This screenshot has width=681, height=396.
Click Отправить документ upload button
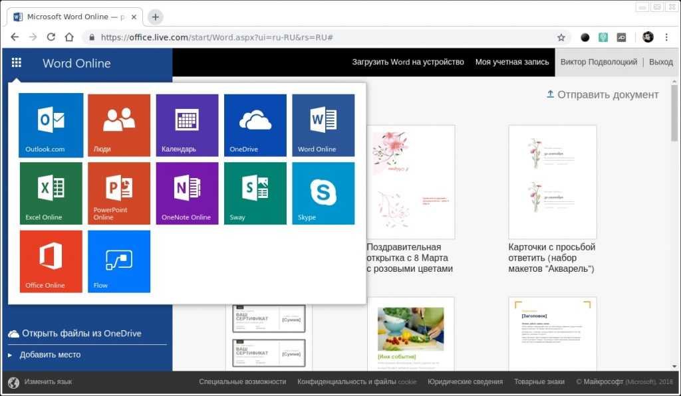[x=603, y=94]
